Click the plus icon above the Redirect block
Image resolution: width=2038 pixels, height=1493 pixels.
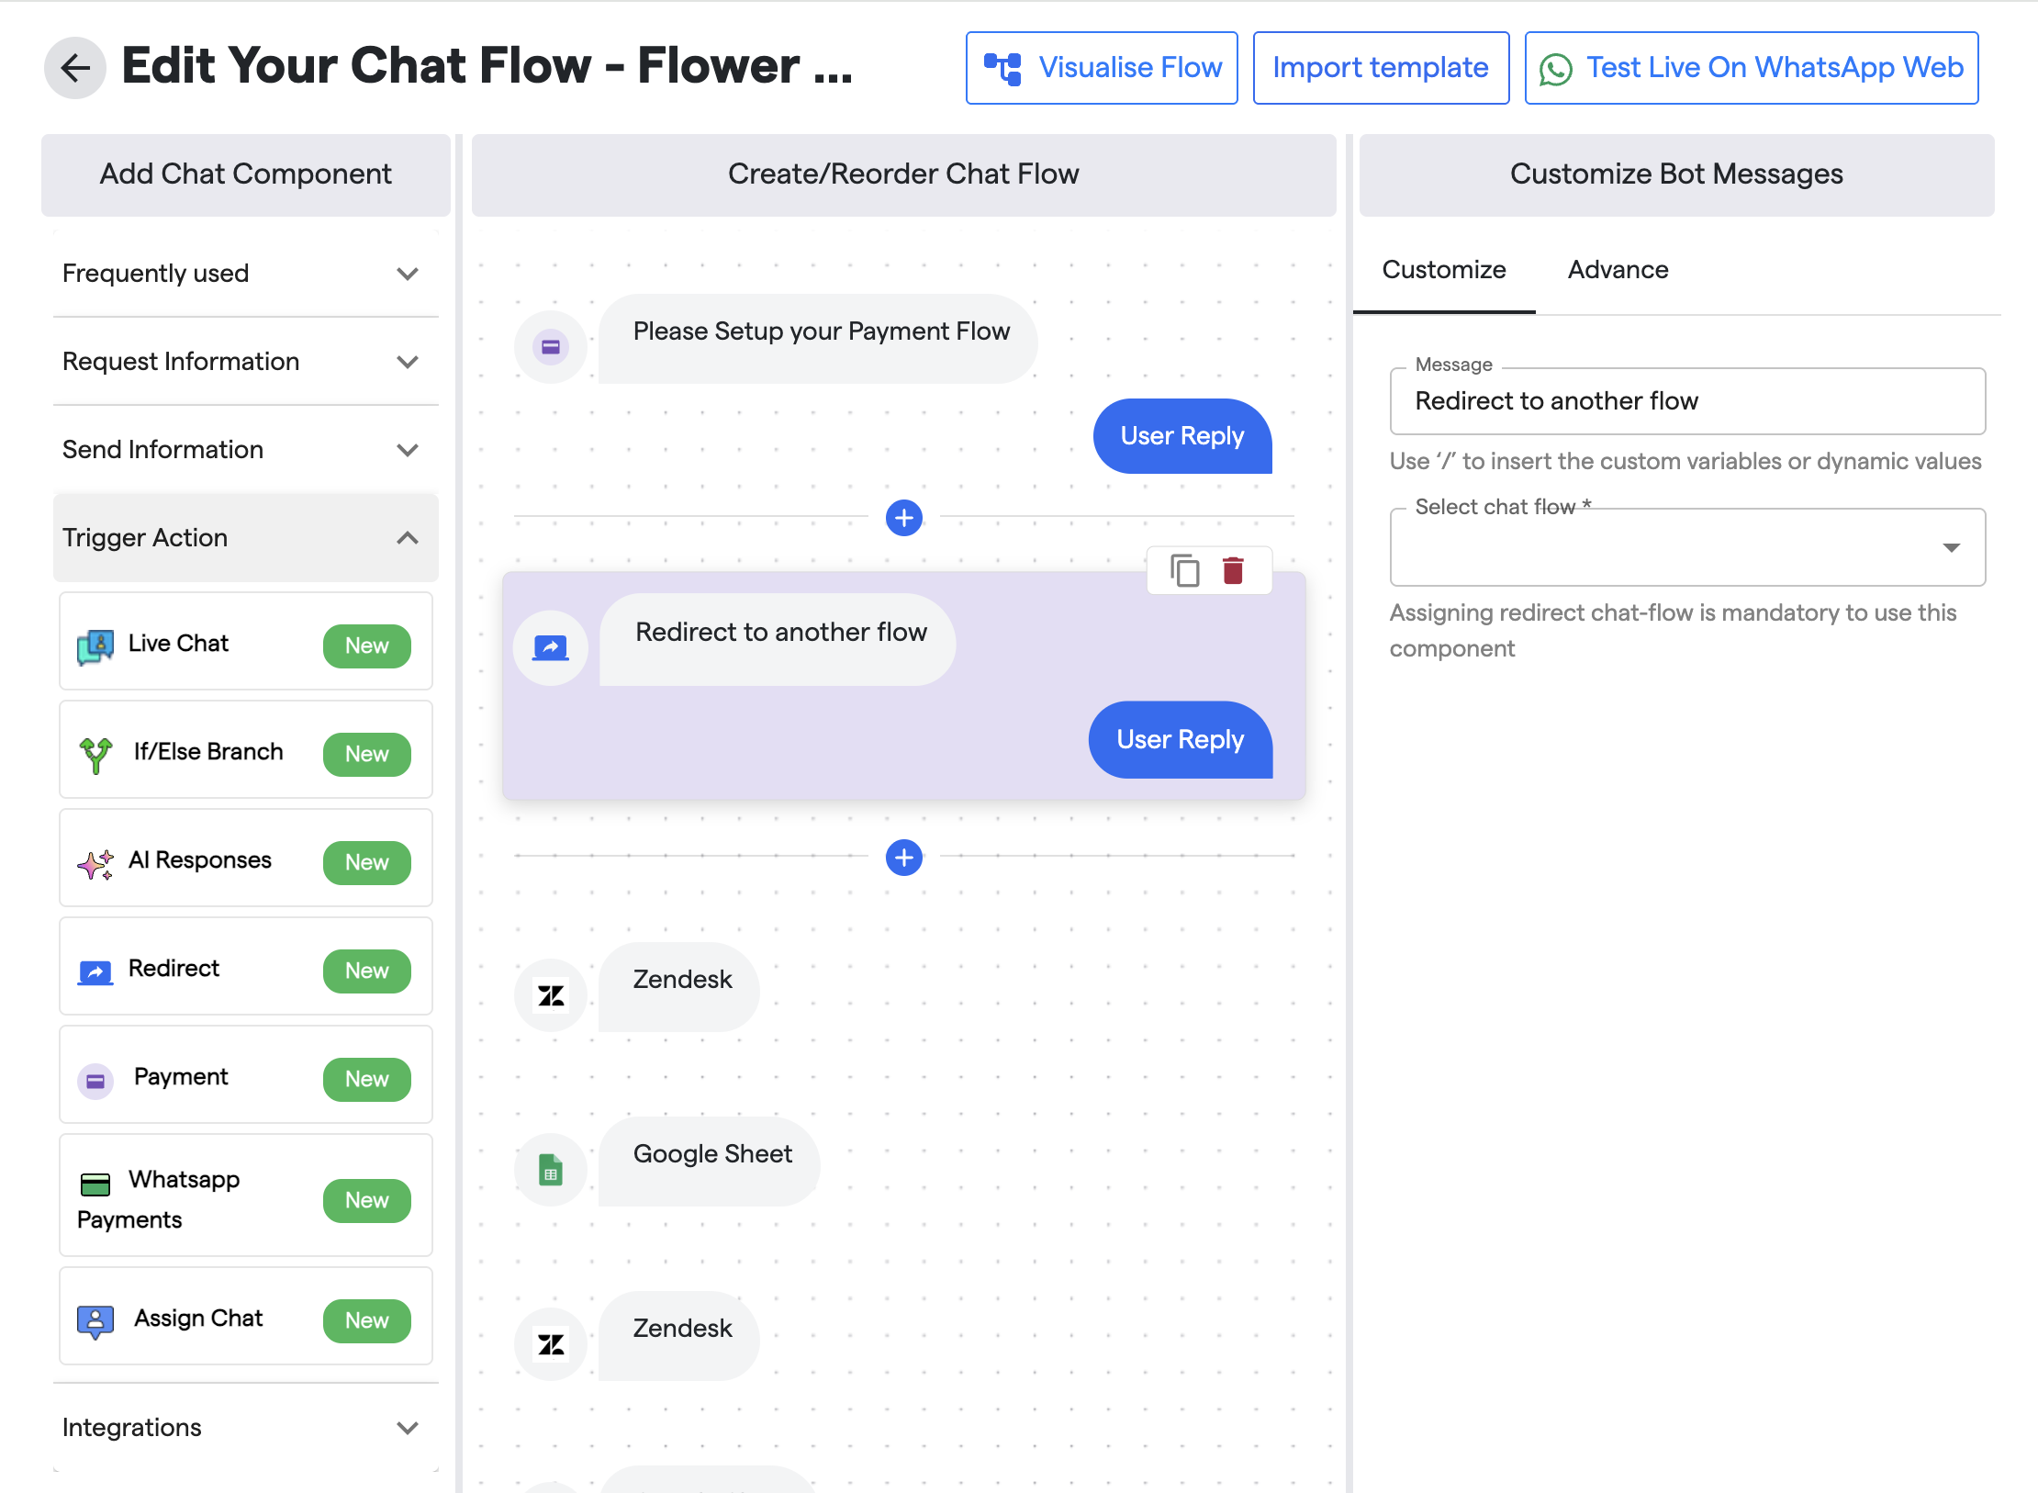(x=903, y=518)
